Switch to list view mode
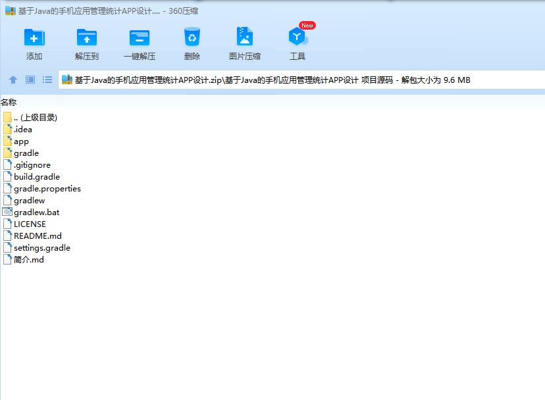The height and width of the screenshot is (400, 545). [47, 80]
